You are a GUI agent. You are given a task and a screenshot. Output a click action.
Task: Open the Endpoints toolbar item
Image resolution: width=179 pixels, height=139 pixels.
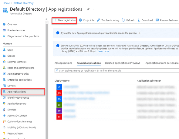pos(86,20)
